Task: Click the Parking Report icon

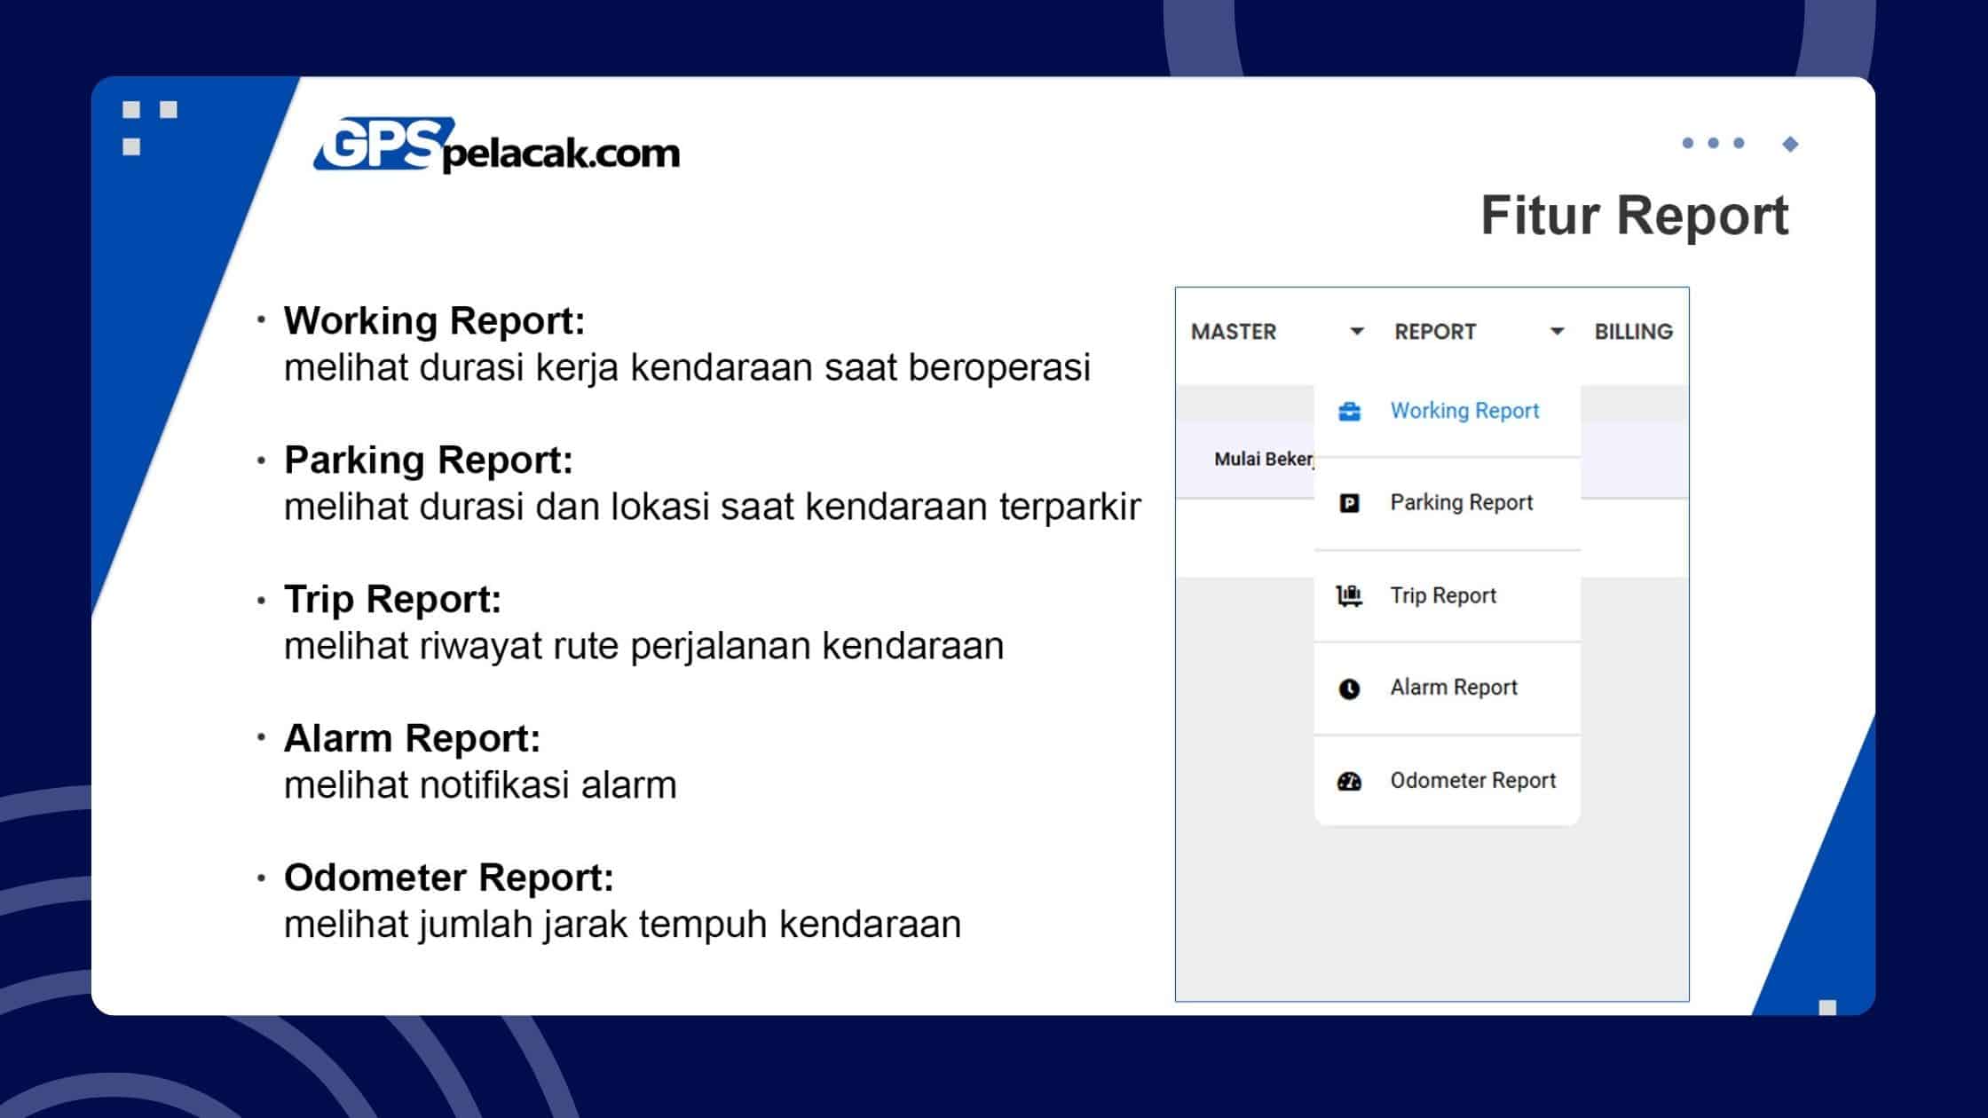Action: coord(1349,502)
